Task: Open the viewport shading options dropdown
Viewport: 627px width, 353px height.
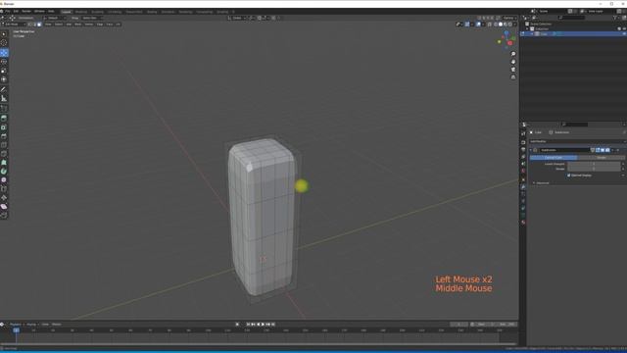Action: tap(514, 25)
